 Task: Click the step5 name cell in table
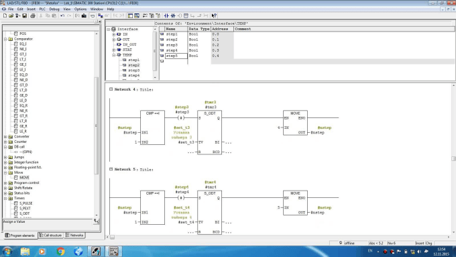(x=176, y=56)
